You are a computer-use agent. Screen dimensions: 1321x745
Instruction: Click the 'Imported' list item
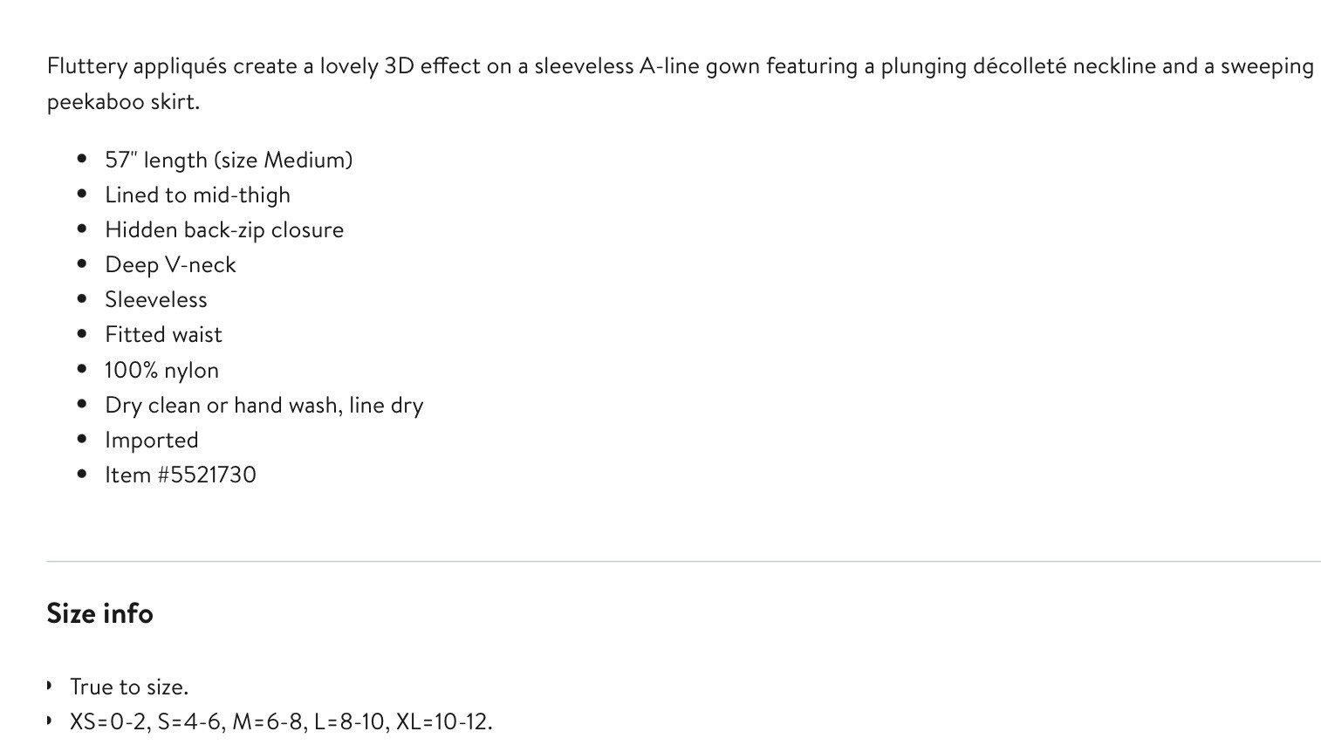pyautogui.click(x=152, y=440)
